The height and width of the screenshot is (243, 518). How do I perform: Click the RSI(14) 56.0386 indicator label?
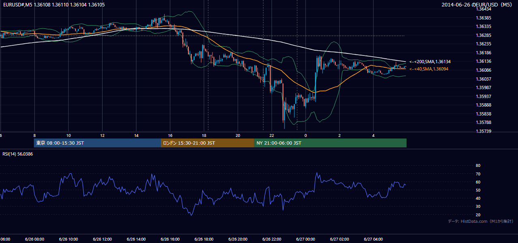click(x=18, y=154)
